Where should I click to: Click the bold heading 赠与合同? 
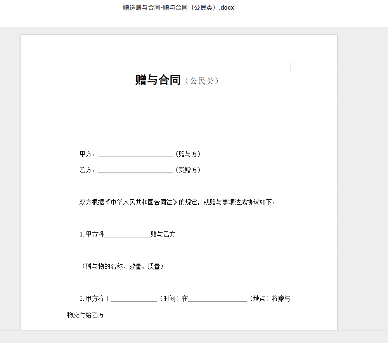pos(158,80)
